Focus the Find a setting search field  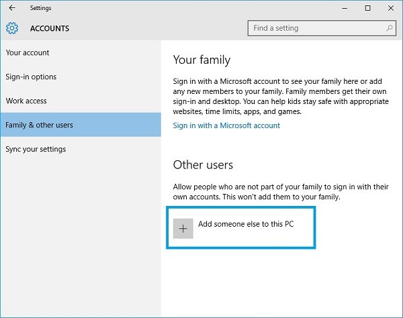click(x=316, y=28)
